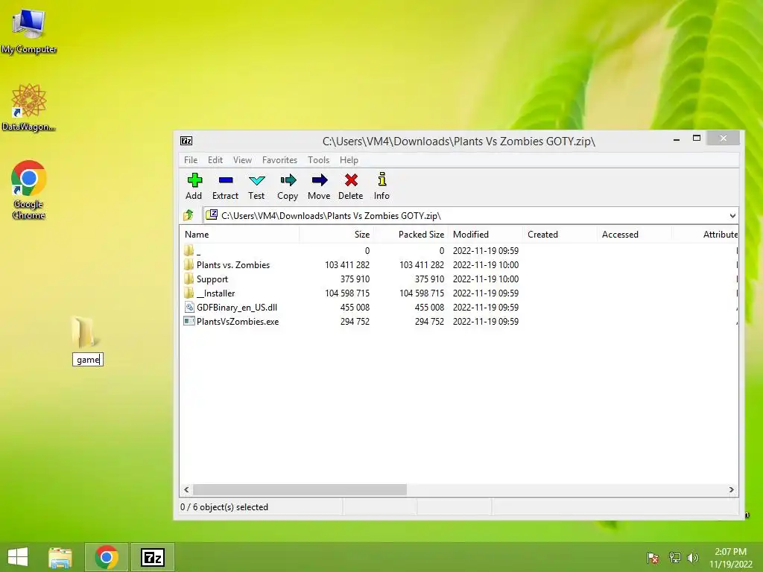Viewport: 763px width, 572px height.
Task: Go up one folder level arrow
Action: 189,215
